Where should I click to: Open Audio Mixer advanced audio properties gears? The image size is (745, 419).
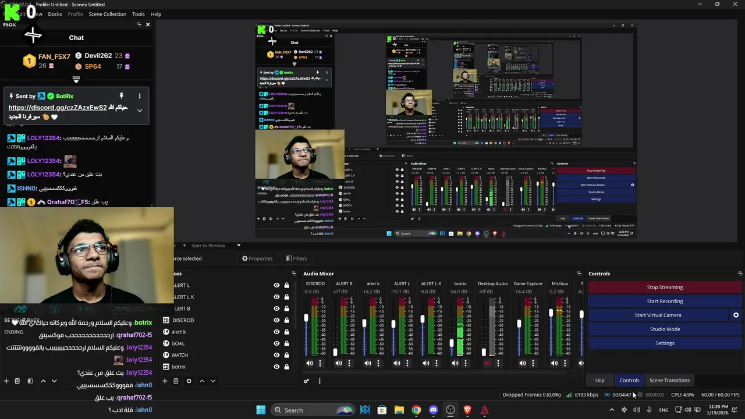pos(307,381)
